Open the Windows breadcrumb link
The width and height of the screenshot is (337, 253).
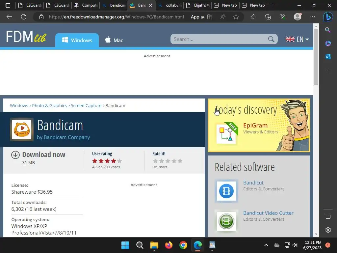[x=19, y=106]
